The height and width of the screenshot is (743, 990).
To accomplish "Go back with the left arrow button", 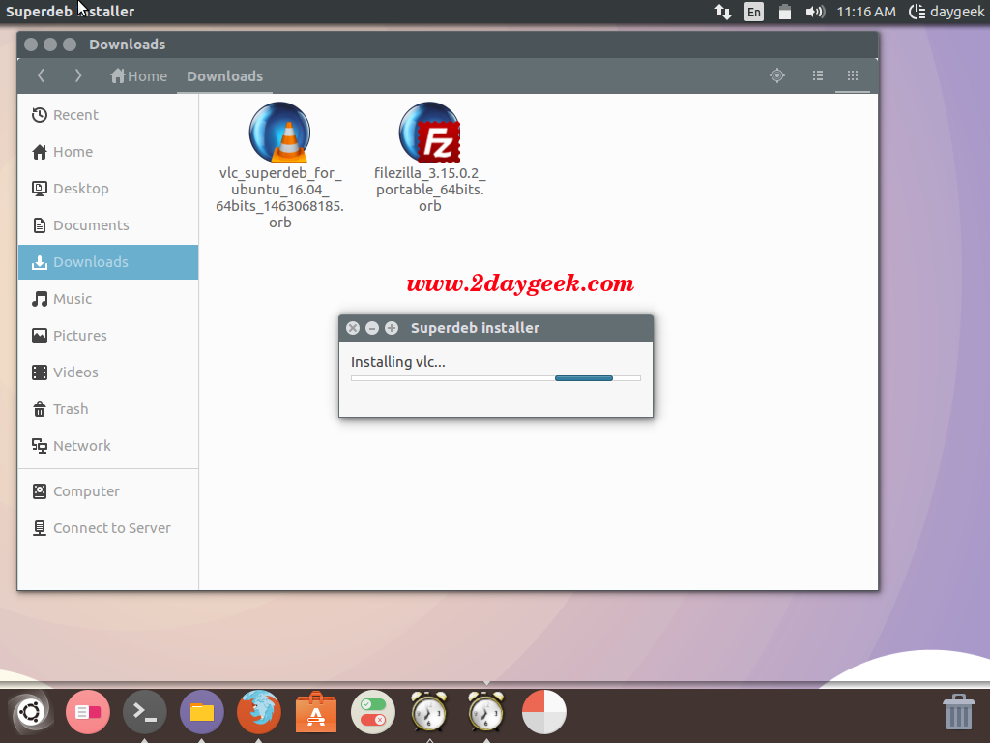I will point(41,75).
